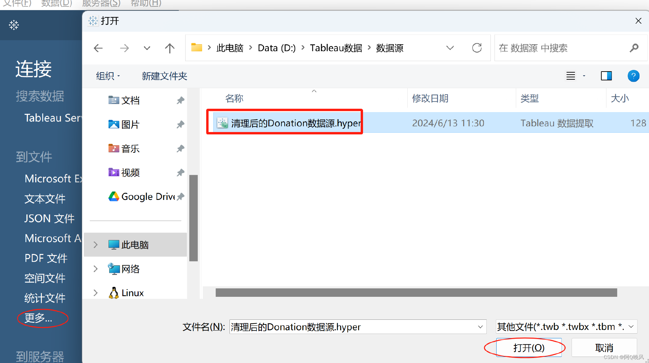Close the 打开 dialog

(638, 21)
